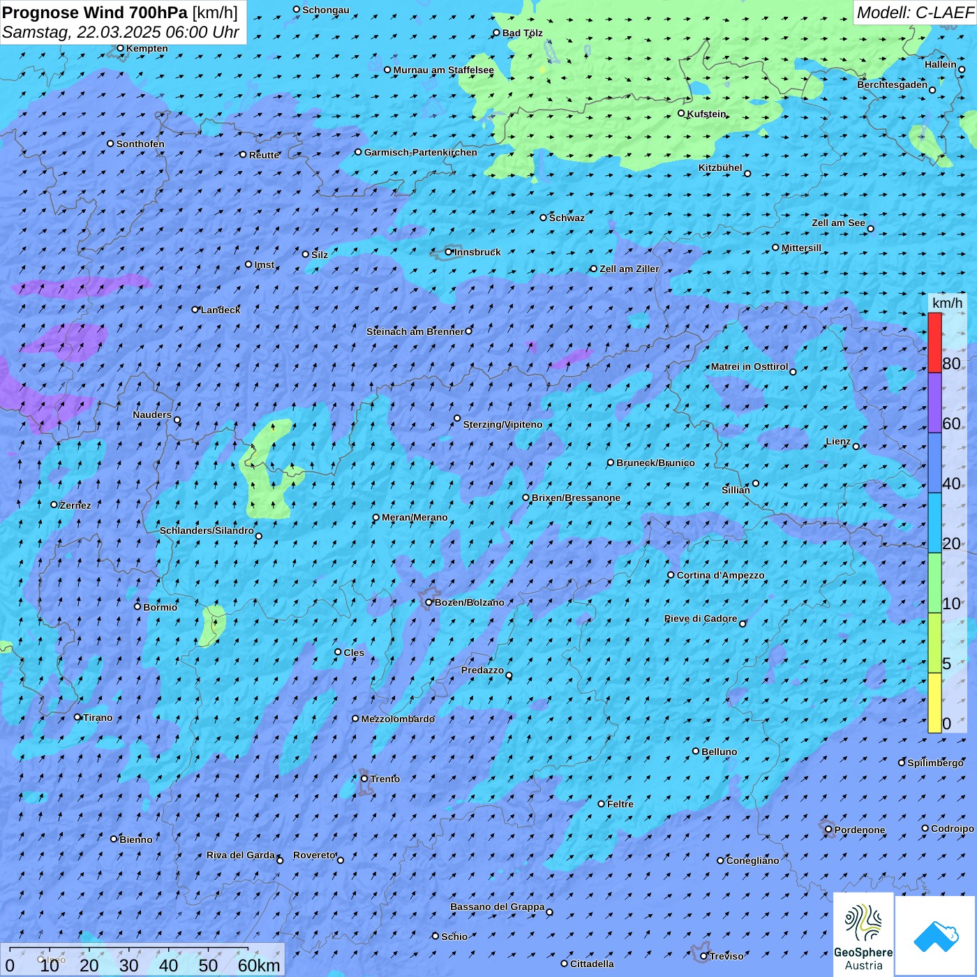Select the blue 40–60 km/h legend color
Image resolution: width=977 pixels, height=977 pixels.
tap(934, 463)
